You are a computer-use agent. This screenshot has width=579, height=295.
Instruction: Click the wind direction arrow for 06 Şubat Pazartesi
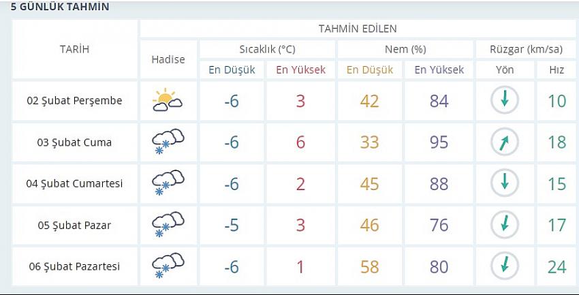point(504,266)
